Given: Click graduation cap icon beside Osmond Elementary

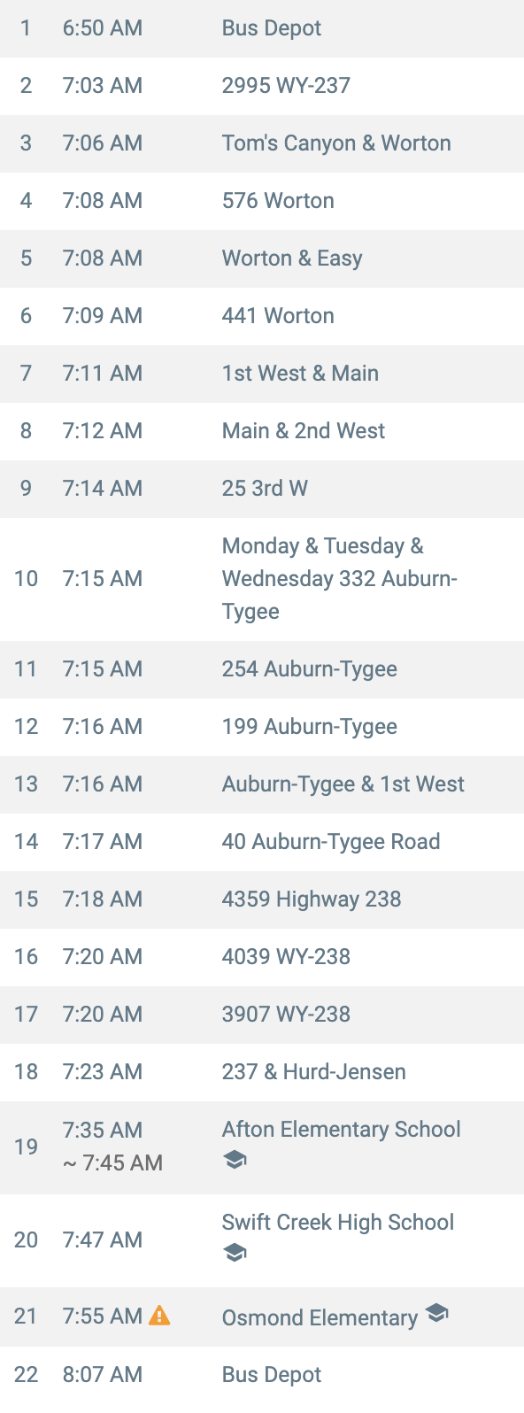Looking at the screenshot, I should 436,1313.
